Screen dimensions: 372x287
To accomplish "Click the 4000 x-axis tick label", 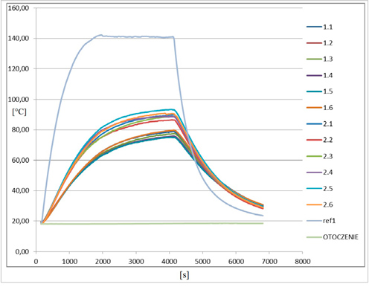I will (x=170, y=262).
